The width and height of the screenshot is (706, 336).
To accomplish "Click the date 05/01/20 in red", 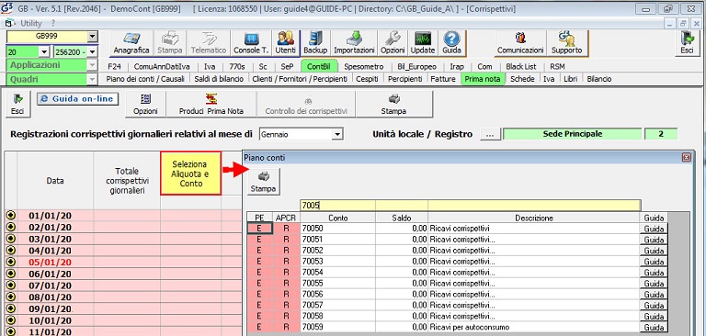I will point(50,263).
